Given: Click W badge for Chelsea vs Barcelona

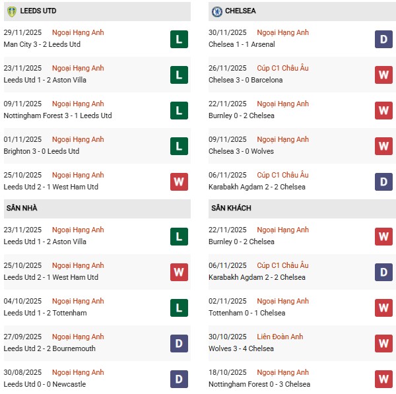Looking at the screenshot, I should pyautogui.click(x=383, y=75).
